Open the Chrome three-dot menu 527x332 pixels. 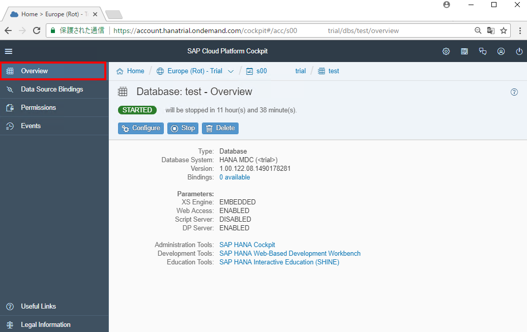pos(520,31)
